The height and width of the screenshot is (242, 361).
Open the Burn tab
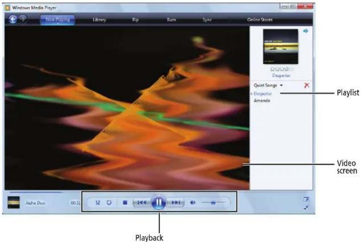[x=171, y=20]
